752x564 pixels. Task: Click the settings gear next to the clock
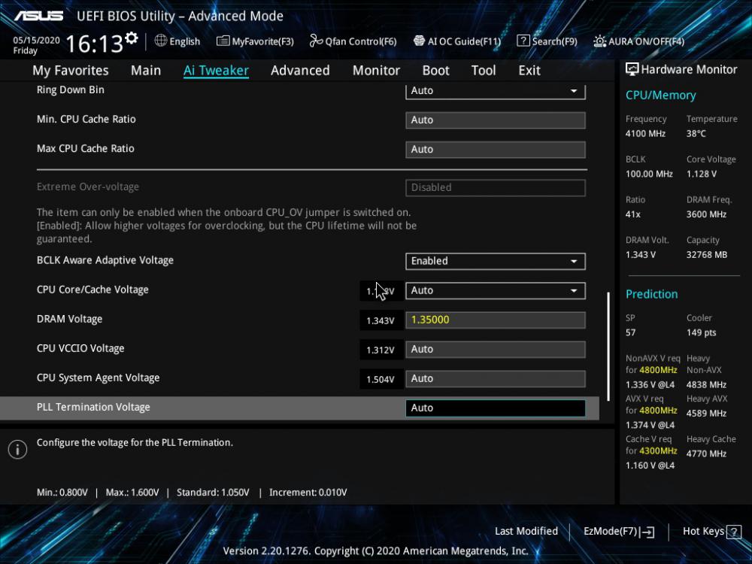(x=132, y=38)
